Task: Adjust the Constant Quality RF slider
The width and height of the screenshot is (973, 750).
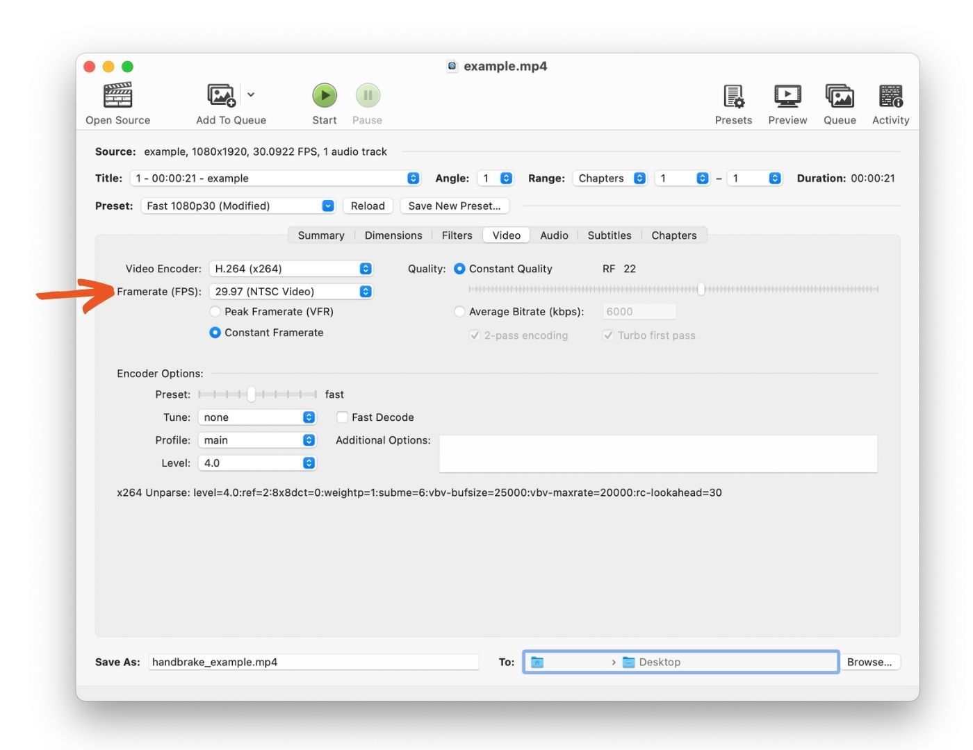Action: coord(701,290)
